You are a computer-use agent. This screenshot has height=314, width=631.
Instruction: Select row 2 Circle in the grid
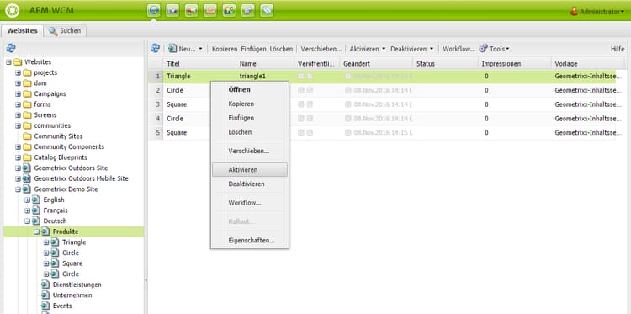382,91
